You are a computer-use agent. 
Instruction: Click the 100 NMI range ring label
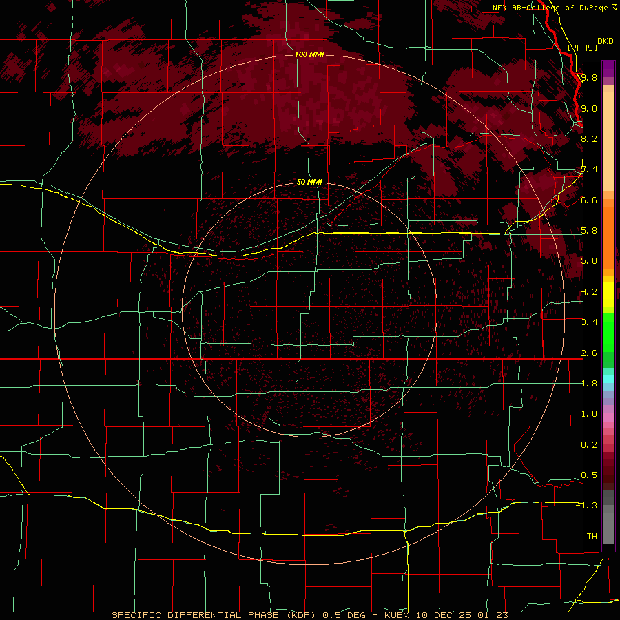(309, 54)
